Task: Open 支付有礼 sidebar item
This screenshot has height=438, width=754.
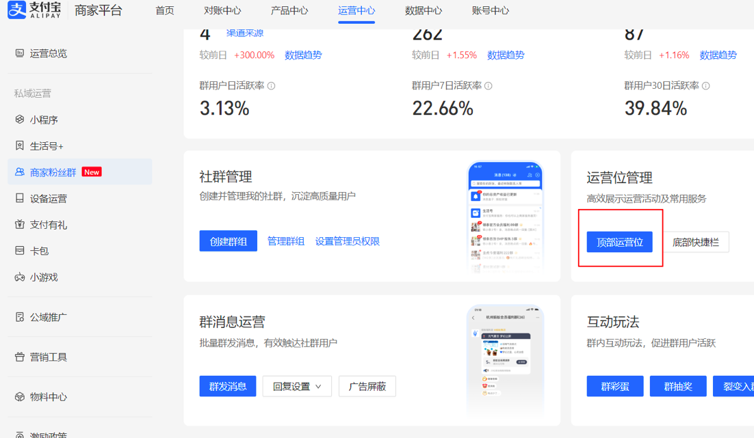Action: point(48,225)
